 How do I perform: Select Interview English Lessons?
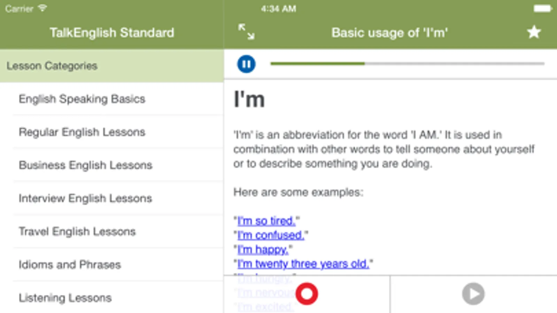[85, 198]
